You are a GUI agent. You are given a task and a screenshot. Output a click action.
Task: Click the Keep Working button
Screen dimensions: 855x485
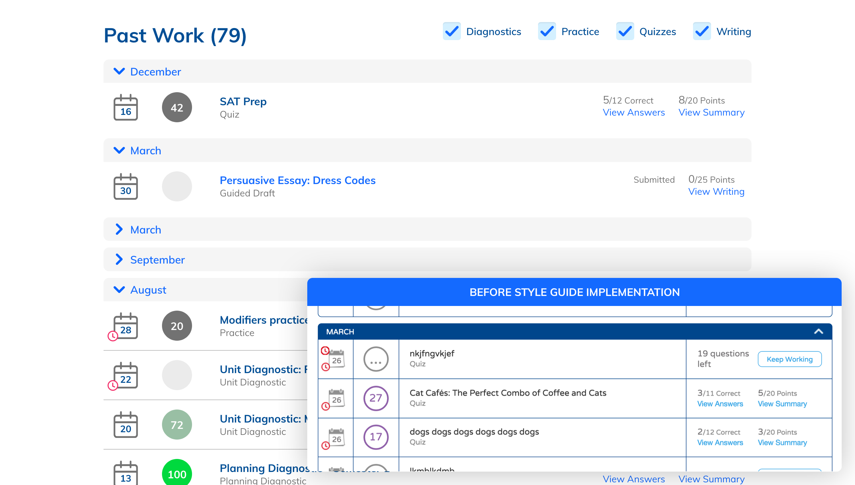click(x=790, y=359)
